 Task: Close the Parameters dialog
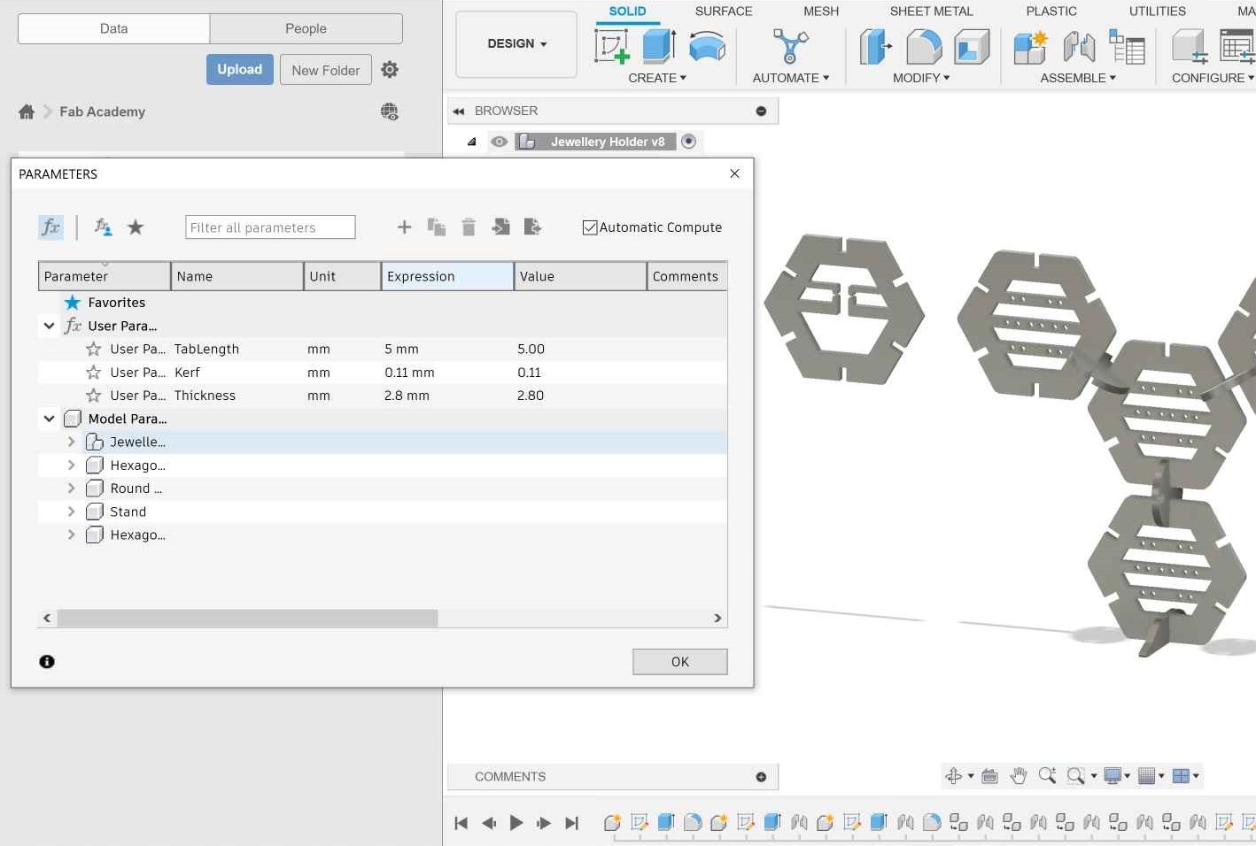pos(734,173)
